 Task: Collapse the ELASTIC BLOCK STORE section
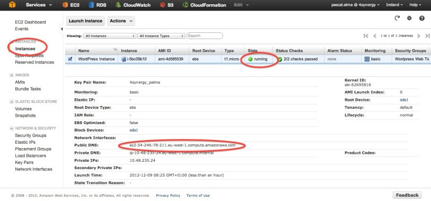click(12, 102)
